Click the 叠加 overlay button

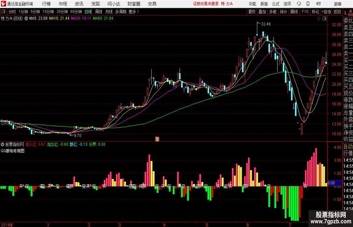pyautogui.click(x=262, y=12)
